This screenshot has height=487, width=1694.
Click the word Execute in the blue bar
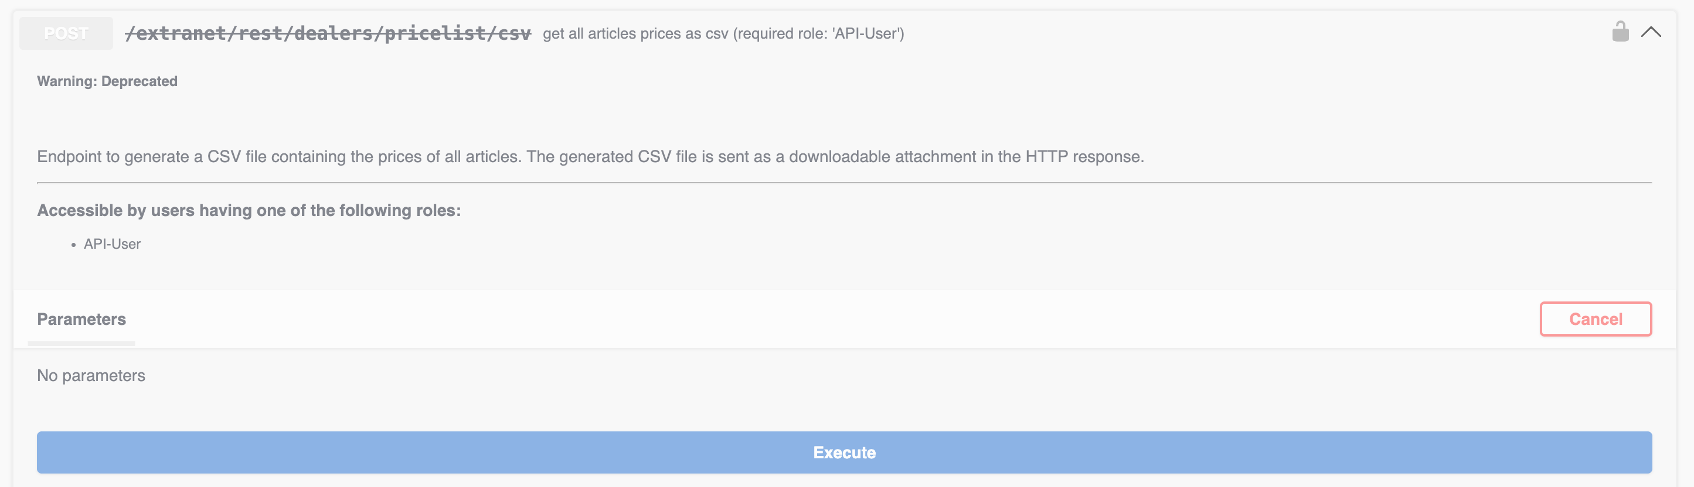843,453
